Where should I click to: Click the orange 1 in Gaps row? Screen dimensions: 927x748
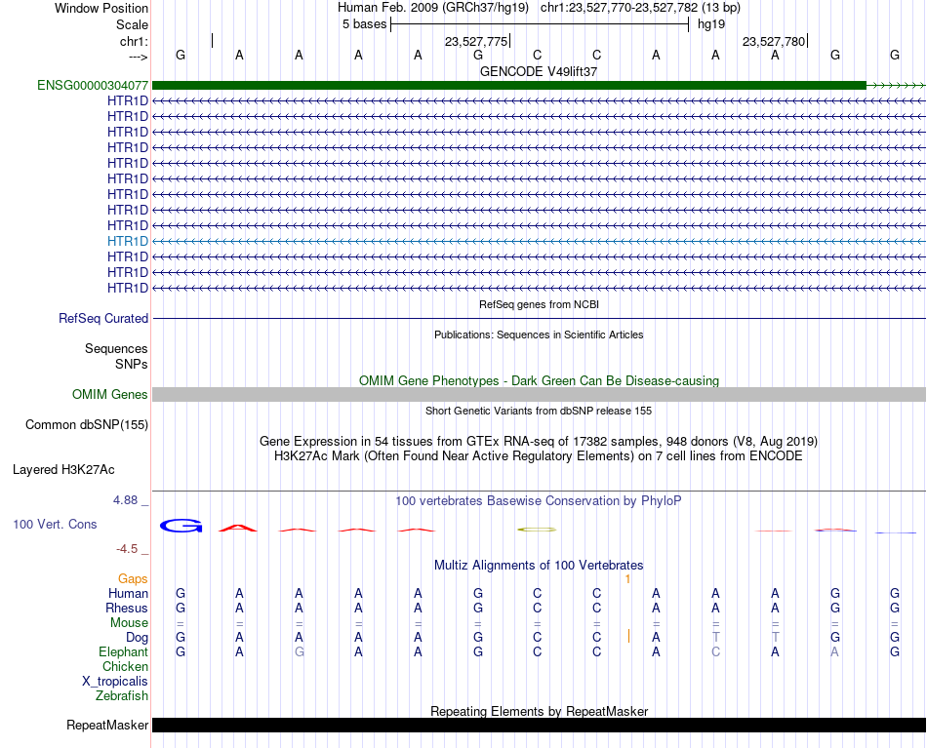click(627, 579)
